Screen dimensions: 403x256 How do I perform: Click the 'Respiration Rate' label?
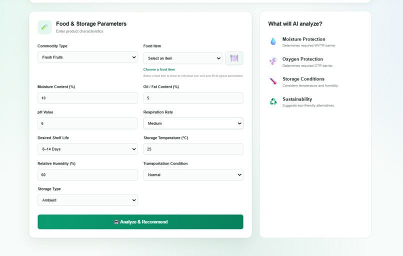(158, 112)
